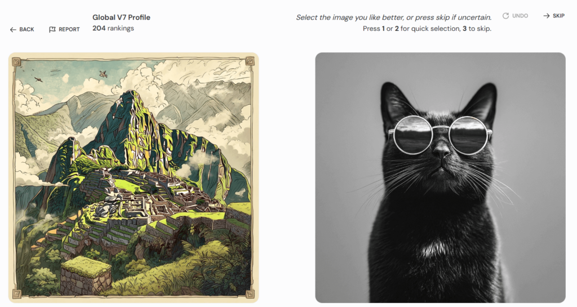This screenshot has height=307, width=577.
Task: Click the 'Select the image you like better' instruction
Action: click(x=394, y=17)
